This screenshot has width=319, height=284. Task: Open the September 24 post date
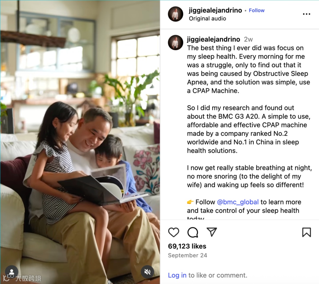coord(187,255)
